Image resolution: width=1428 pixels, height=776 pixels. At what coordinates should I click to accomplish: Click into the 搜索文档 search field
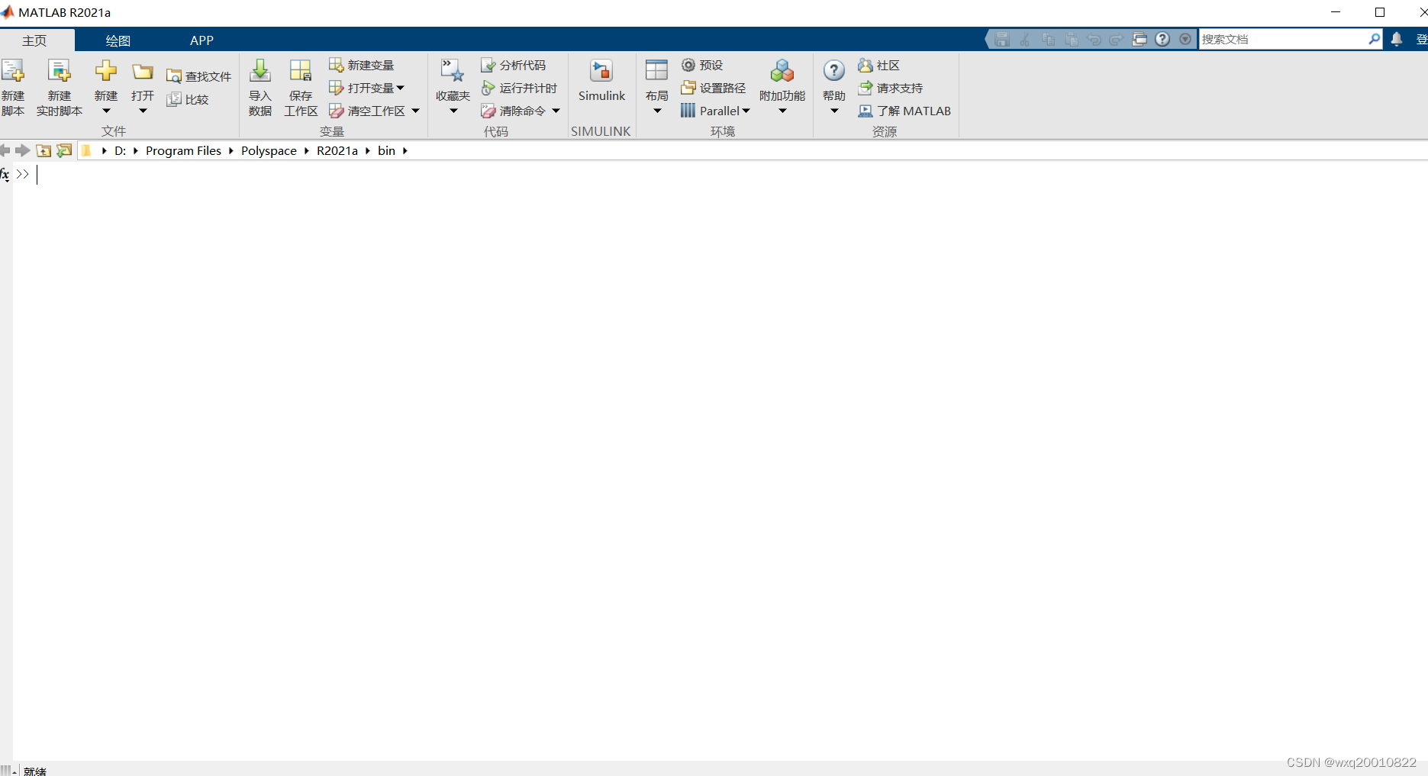point(1282,39)
